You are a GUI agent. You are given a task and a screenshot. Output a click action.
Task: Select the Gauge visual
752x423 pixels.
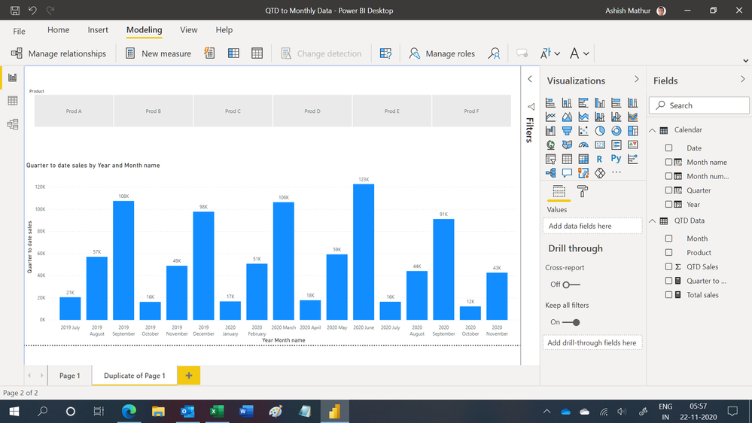point(583,145)
